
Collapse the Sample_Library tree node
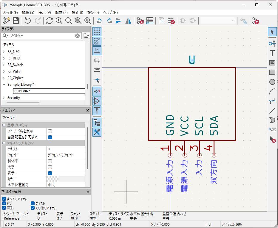[4, 85]
